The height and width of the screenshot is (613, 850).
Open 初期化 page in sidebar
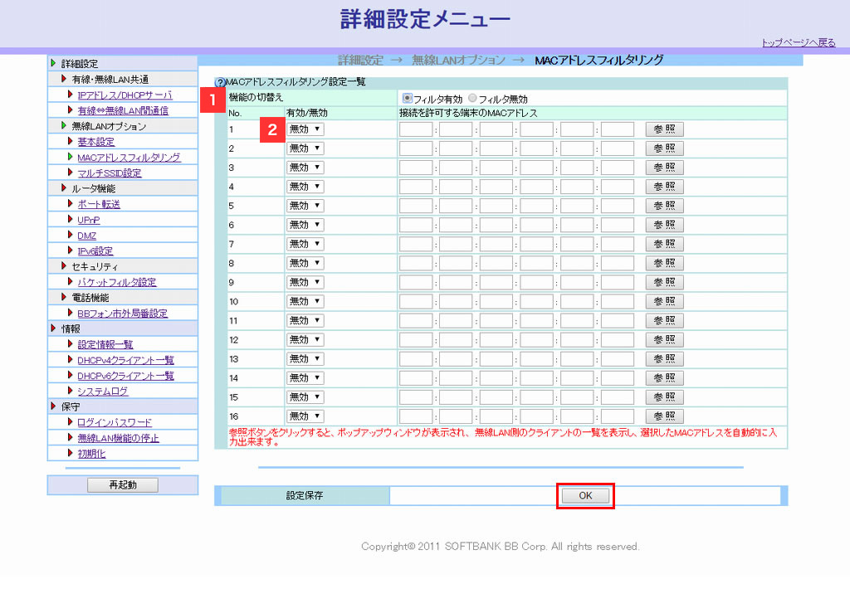91,454
